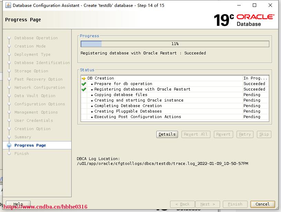Select 'Executing Post Configuration Actions' row
The width and height of the screenshot is (281, 212).
pyautogui.click(x=175, y=117)
